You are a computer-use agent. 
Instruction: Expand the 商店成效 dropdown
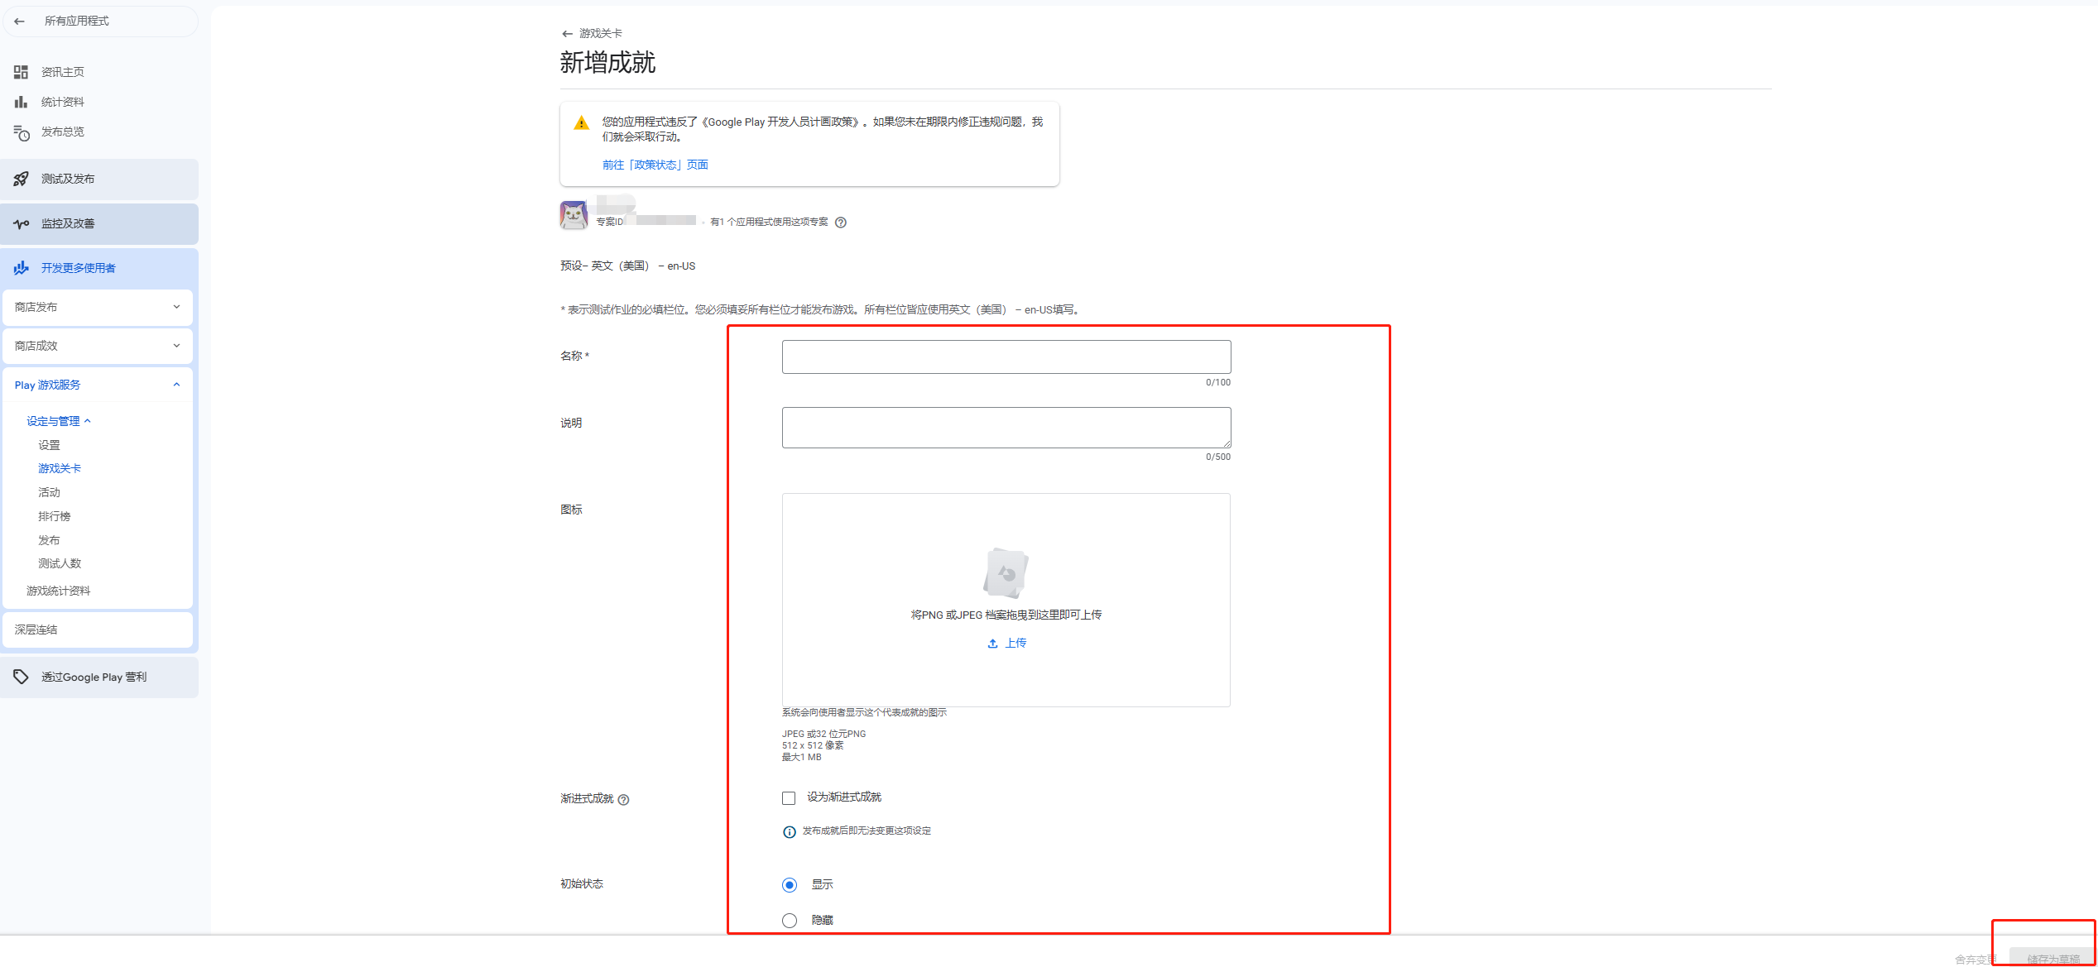tap(98, 346)
